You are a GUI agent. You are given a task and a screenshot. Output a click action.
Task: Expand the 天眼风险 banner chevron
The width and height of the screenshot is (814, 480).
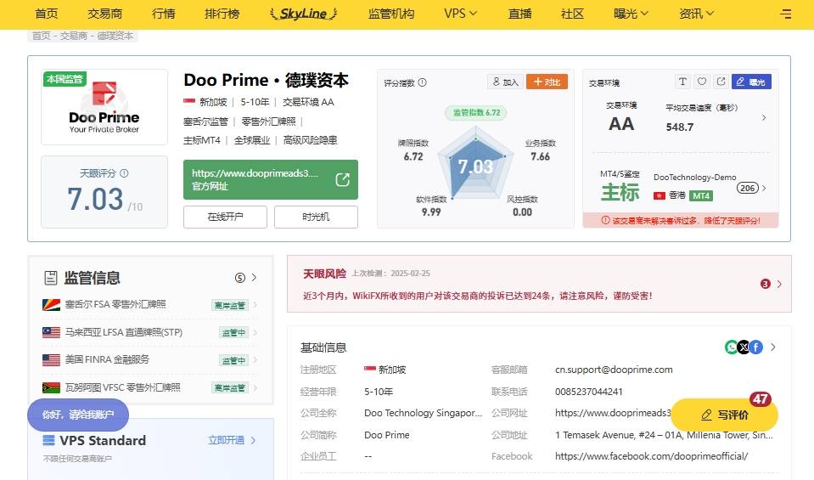[x=778, y=284]
